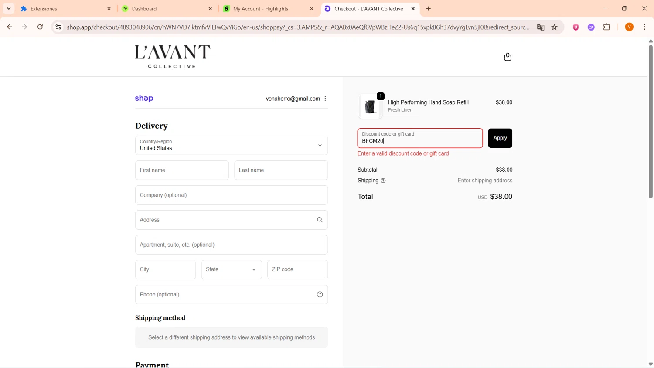Focus the ZIP code field

pyautogui.click(x=297, y=269)
